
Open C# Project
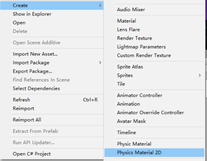(32, 154)
